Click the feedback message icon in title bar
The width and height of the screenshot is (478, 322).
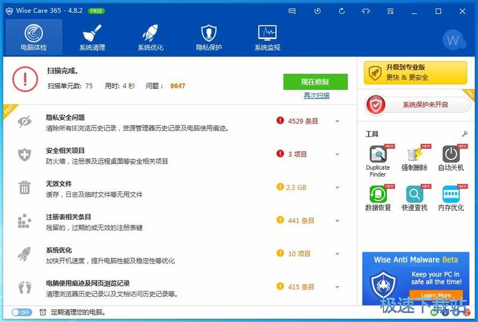point(292,11)
